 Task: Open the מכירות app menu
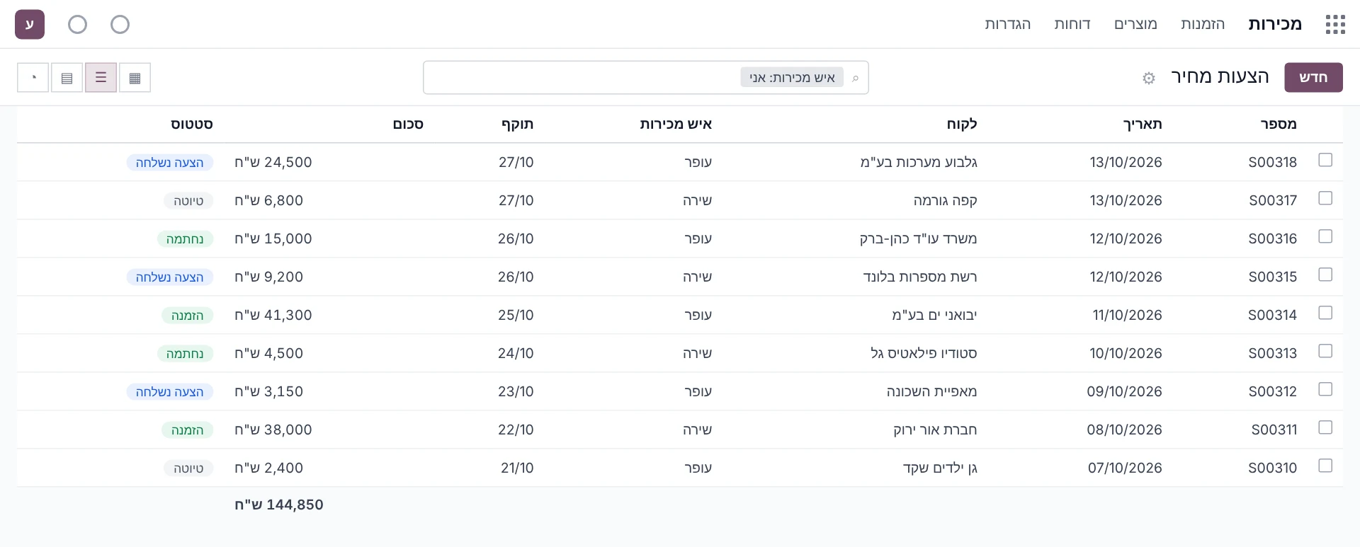(x=1275, y=24)
